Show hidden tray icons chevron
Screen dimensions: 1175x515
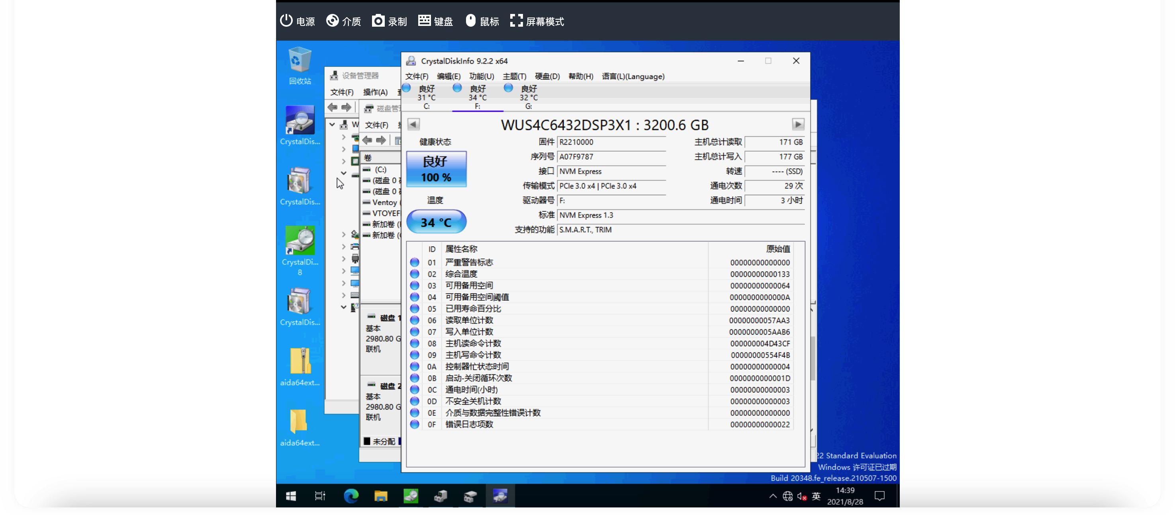(773, 496)
